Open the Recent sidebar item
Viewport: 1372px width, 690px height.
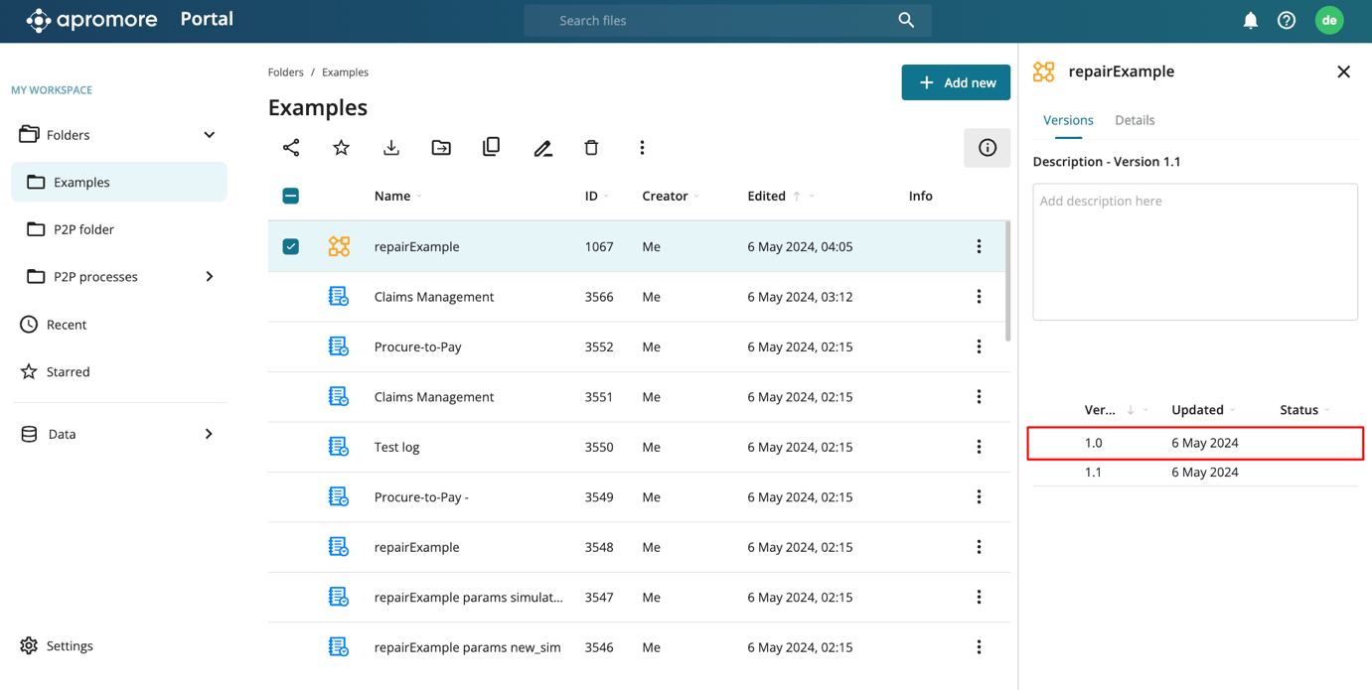pos(67,325)
